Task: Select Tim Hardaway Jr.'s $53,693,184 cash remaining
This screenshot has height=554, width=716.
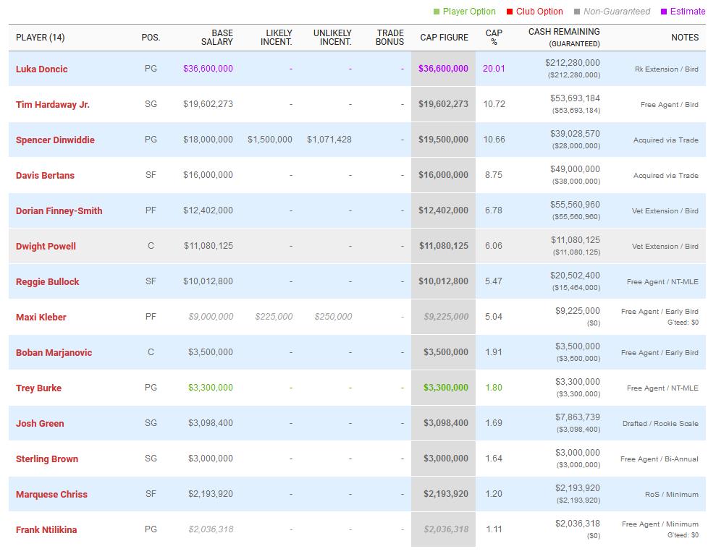Action: tap(575, 98)
